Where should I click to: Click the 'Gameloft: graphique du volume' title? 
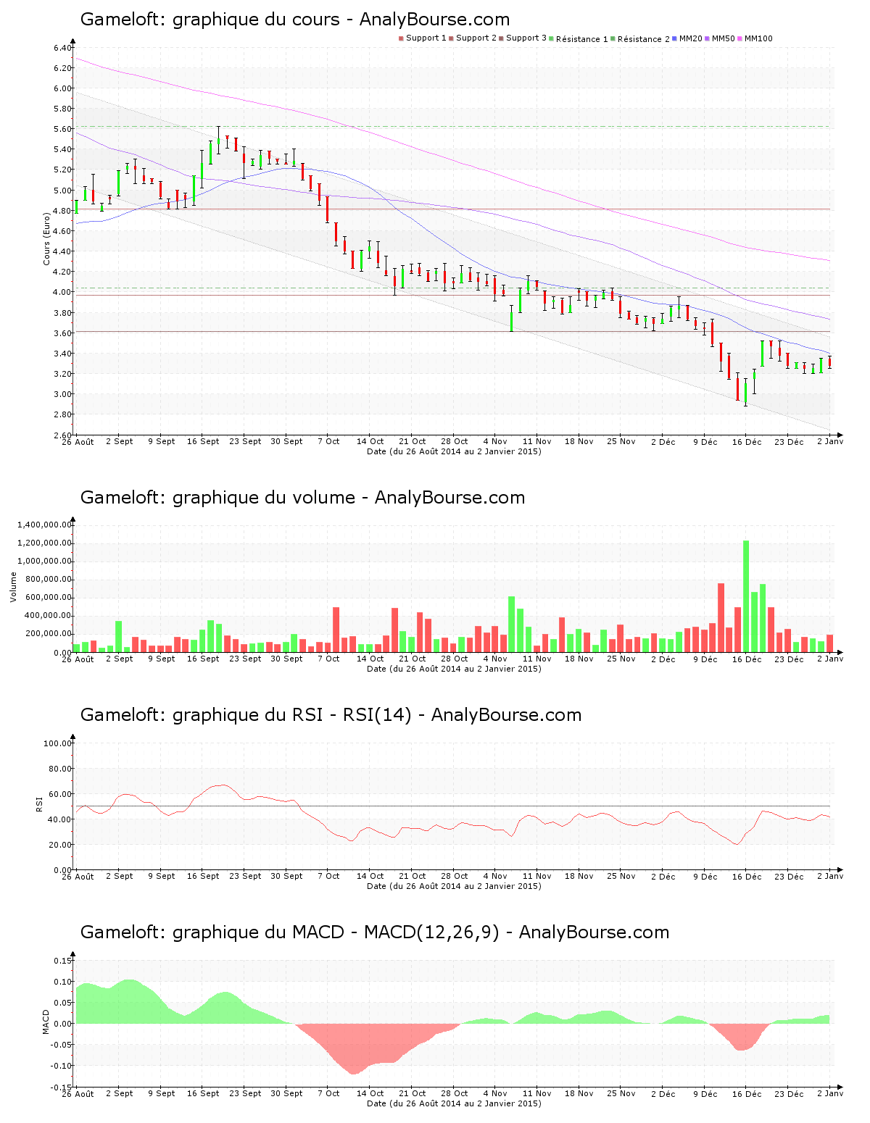pos(302,498)
